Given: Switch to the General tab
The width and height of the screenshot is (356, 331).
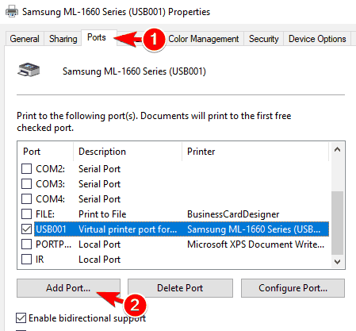Looking at the screenshot, I should [25, 39].
